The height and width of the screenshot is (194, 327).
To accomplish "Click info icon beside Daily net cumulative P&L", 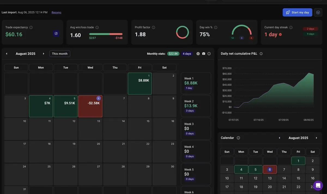I will click(x=261, y=54).
